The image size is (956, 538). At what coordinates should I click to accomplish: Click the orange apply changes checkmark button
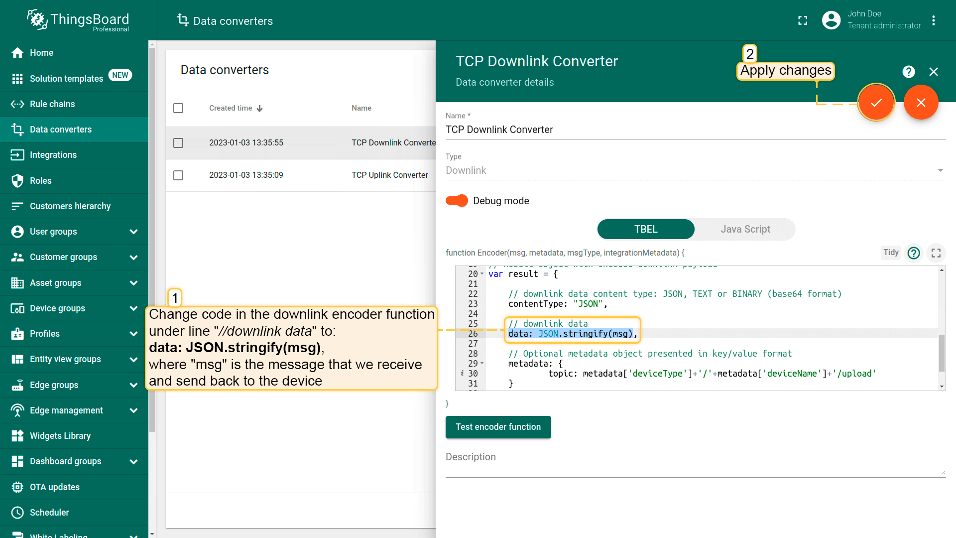tap(876, 103)
